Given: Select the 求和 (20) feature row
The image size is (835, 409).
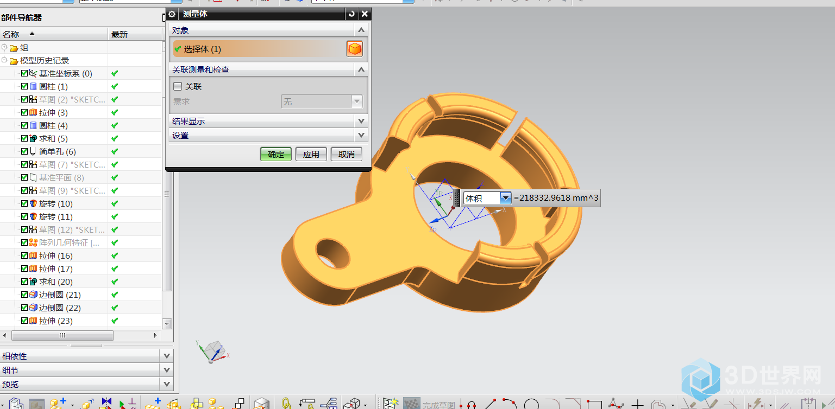Looking at the screenshot, I should point(81,282).
